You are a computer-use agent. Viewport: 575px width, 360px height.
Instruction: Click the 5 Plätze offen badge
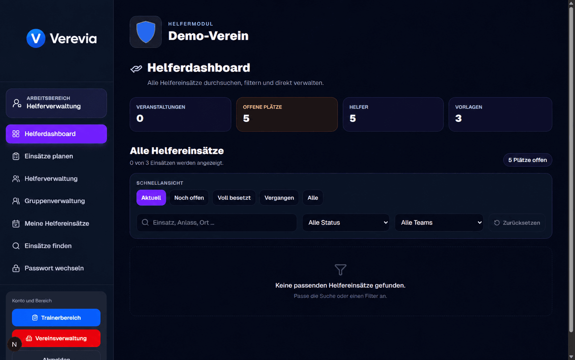coord(528,160)
